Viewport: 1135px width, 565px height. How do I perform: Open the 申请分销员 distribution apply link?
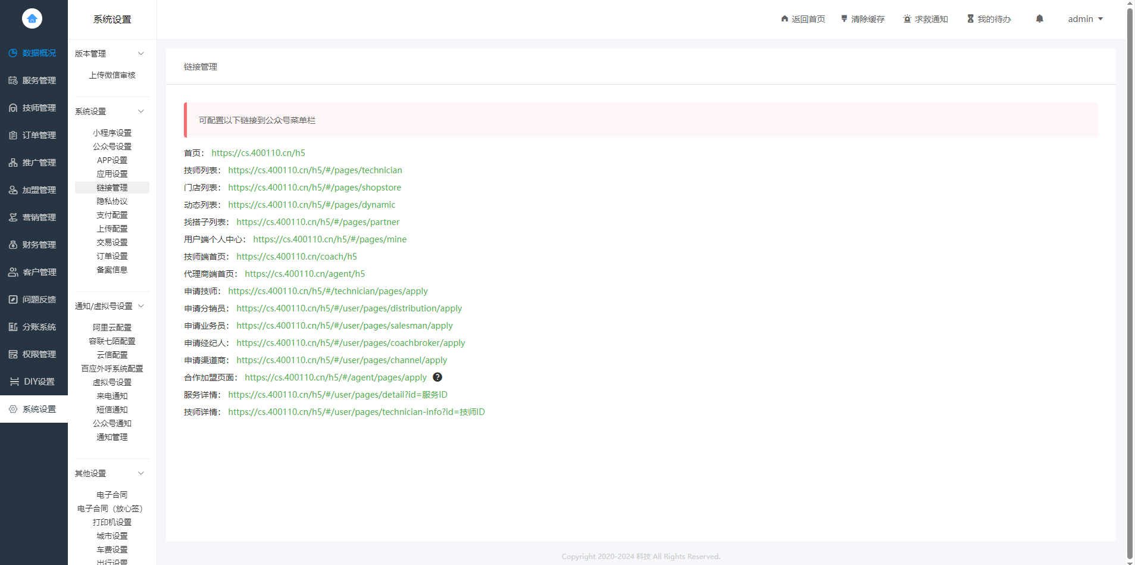pos(349,308)
